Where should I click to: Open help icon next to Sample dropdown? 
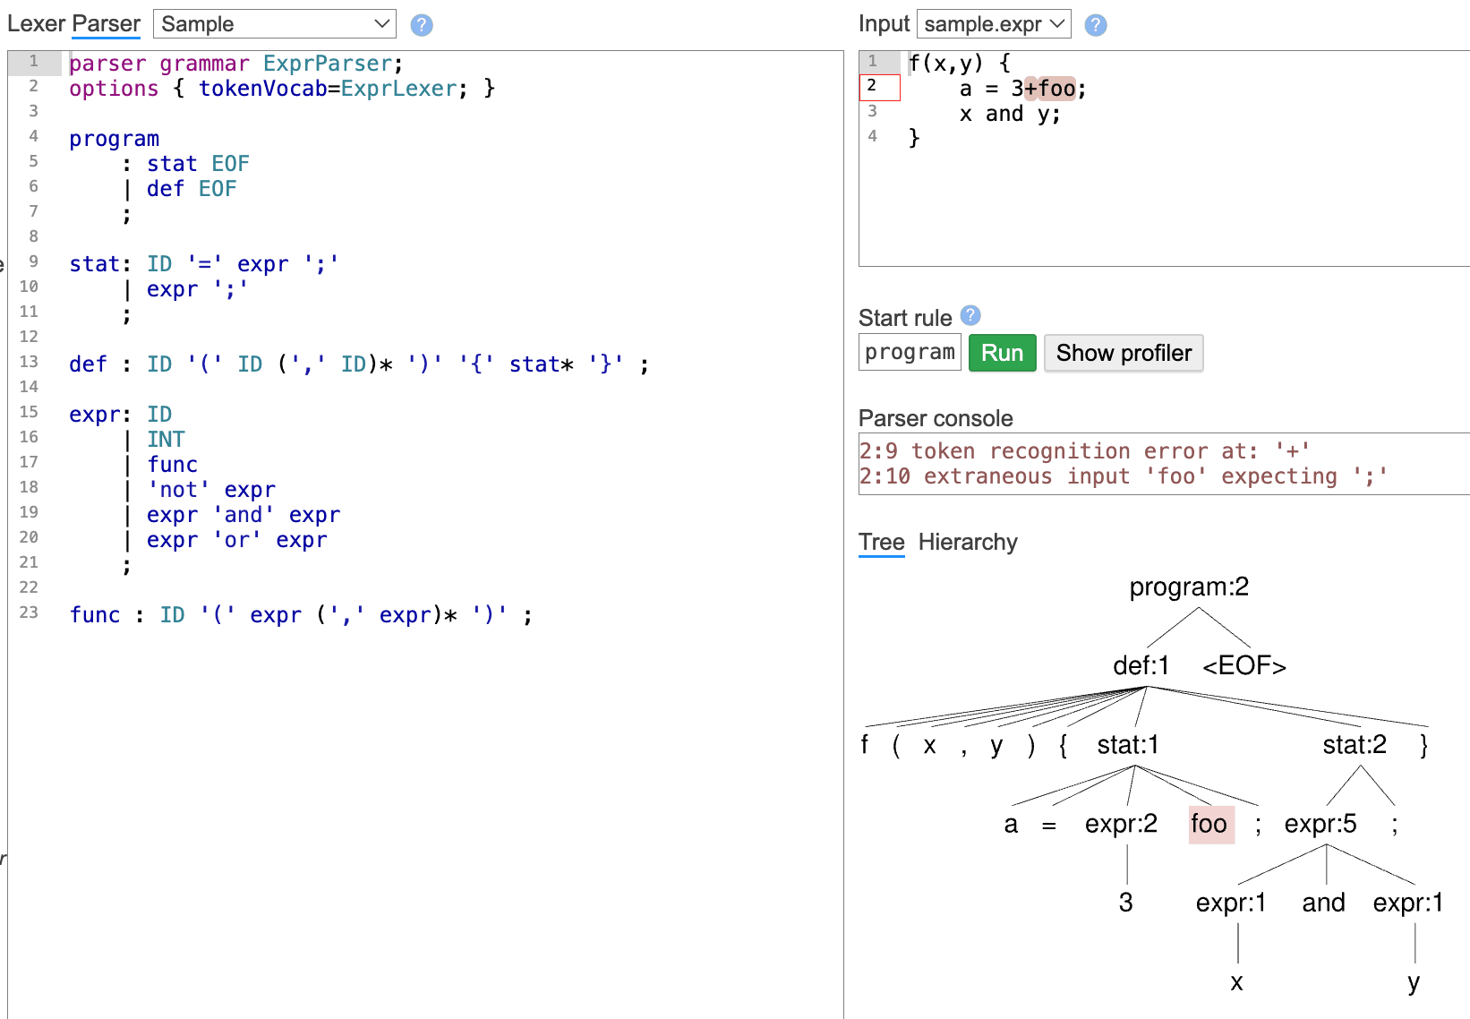coord(422,25)
